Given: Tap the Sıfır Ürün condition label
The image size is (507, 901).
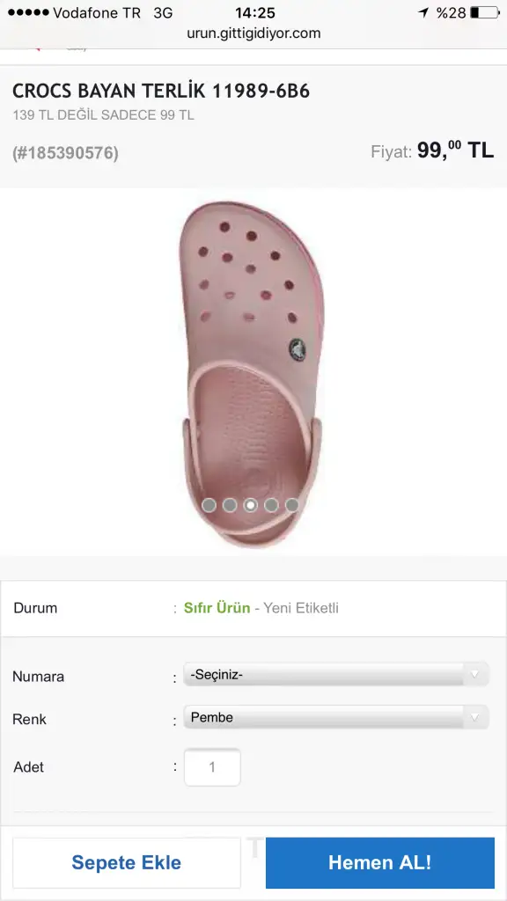Looking at the screenshot, I should point(217,608).
